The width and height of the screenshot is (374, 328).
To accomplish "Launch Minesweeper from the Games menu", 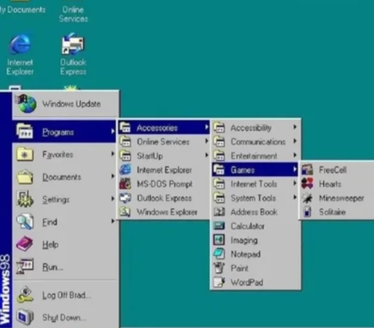I will coord(341,198).
